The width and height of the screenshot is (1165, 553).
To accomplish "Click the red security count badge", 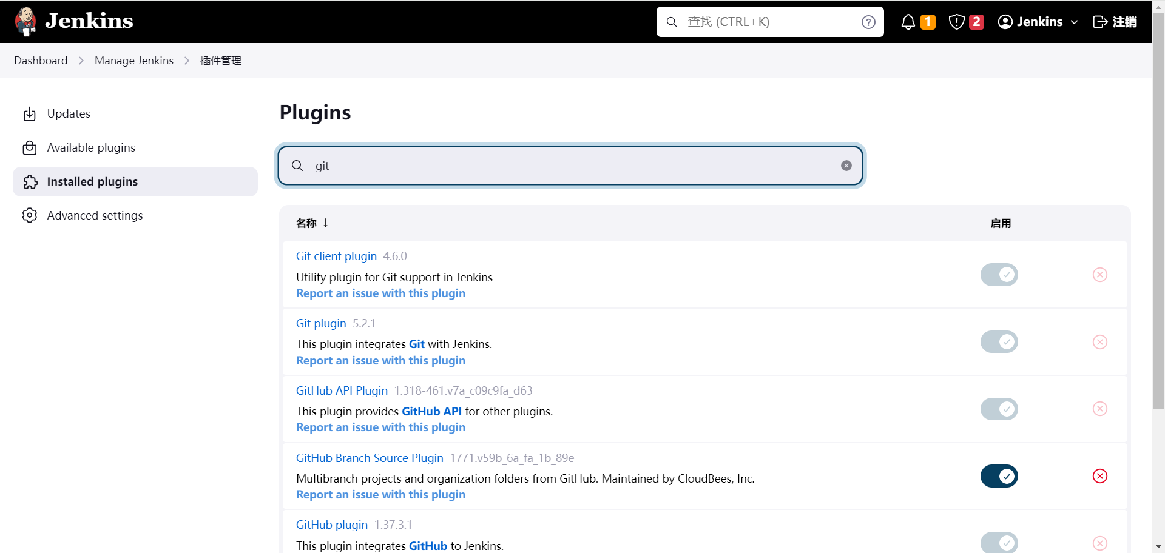I will click(976, 22).
